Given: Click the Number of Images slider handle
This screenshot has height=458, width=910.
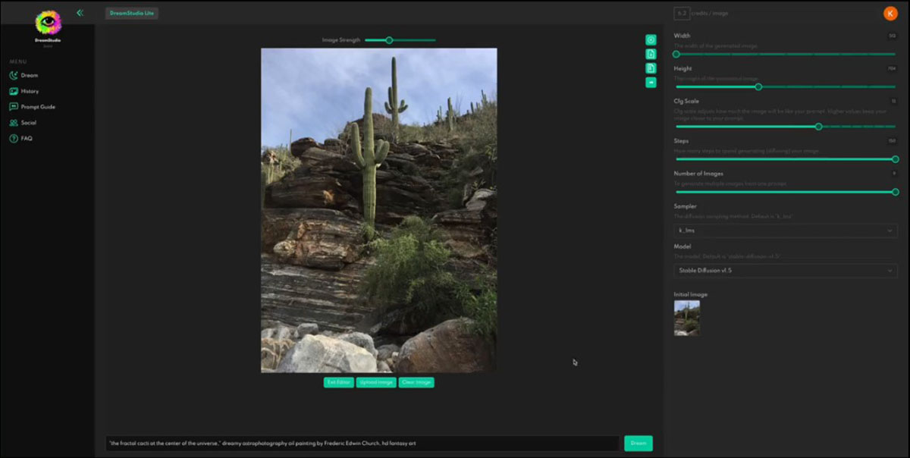Looking at the screenshot, I should 896,192.
